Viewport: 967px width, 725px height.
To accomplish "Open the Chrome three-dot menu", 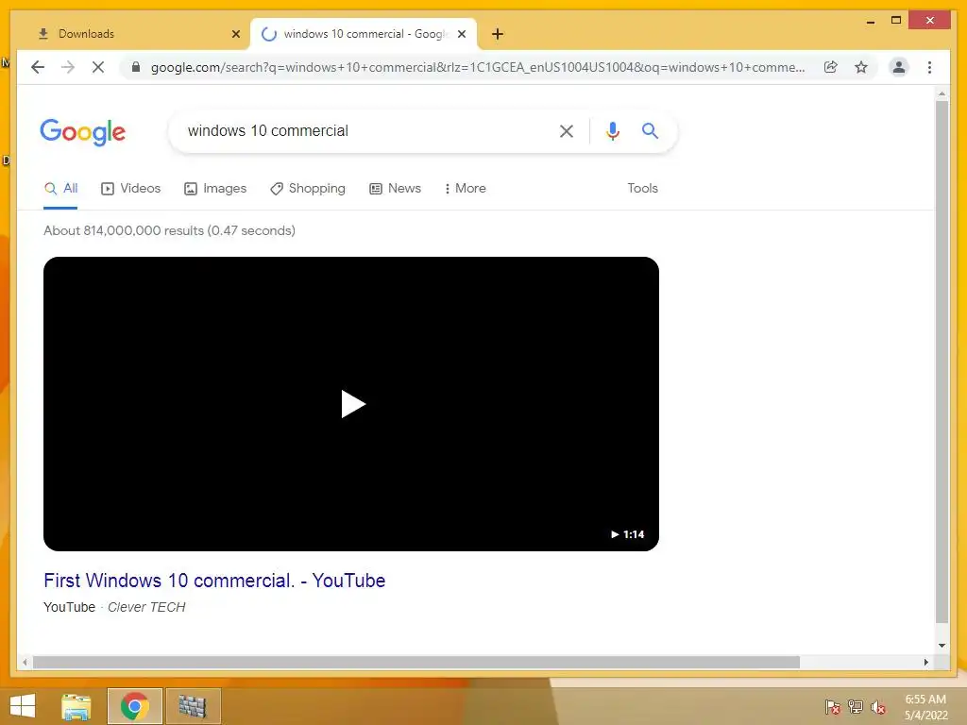I will [x=929, y=67].
